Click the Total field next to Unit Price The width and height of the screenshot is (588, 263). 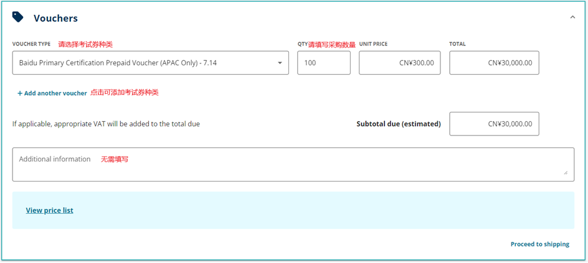pos(494,63)
